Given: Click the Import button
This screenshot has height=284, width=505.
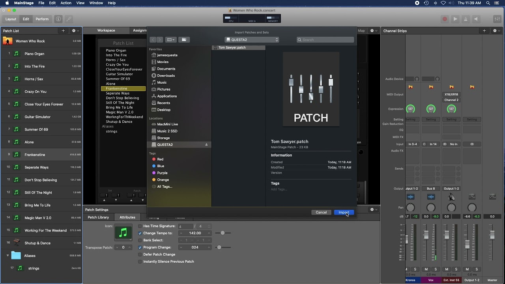Looking at the screenshot, I should pos(344,212).
